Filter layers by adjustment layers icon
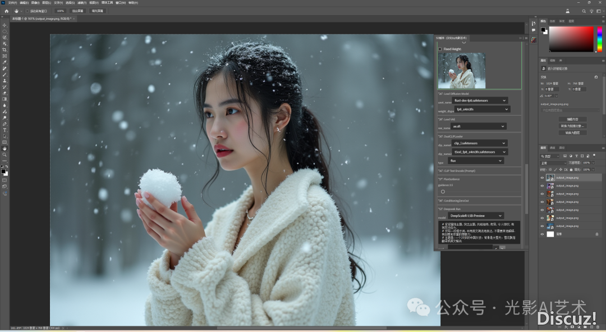The height and width of the screenshot is (332, 606). (x=571, y=156)
